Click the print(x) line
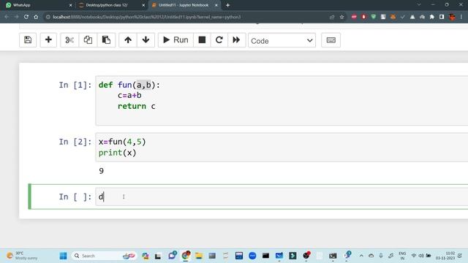 tap(117, 153)
